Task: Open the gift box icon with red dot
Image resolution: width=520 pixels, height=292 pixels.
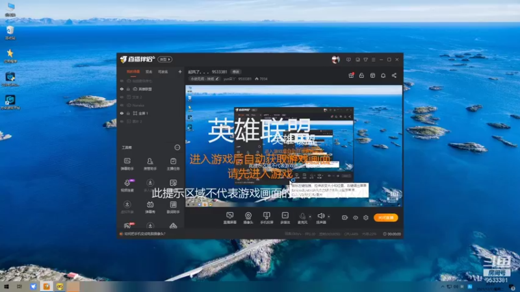Action: click(x=351, y=75)
